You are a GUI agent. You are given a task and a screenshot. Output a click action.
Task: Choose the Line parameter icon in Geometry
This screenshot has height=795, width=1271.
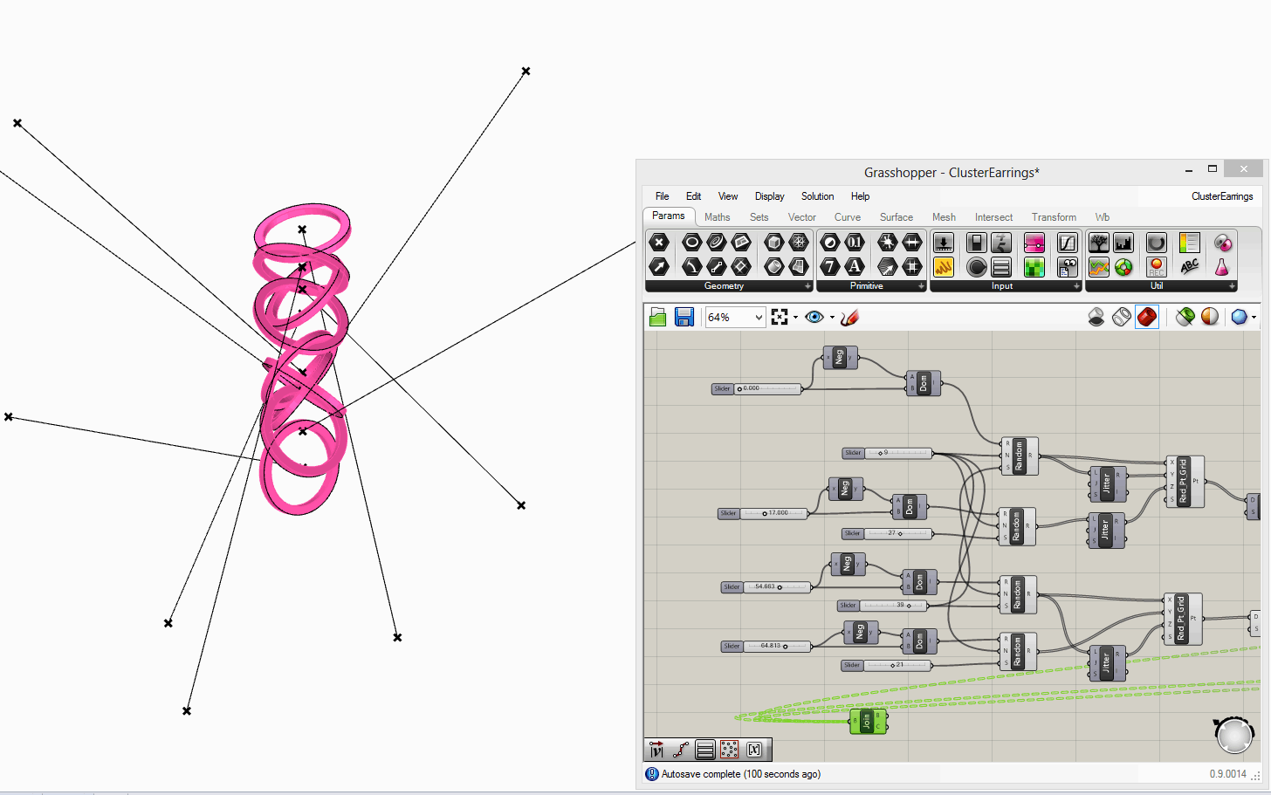[716, 266]
